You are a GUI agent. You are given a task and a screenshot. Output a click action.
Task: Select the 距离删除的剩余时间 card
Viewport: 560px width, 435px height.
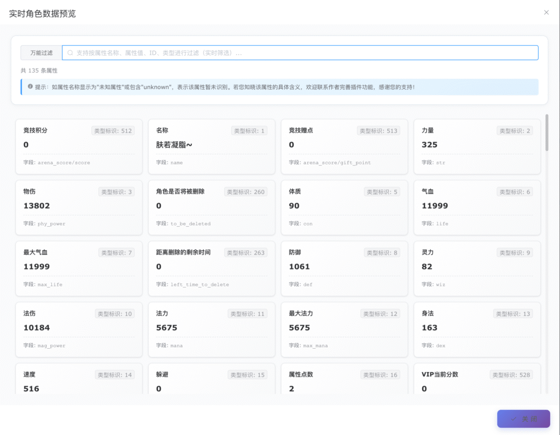click(212, 268)
